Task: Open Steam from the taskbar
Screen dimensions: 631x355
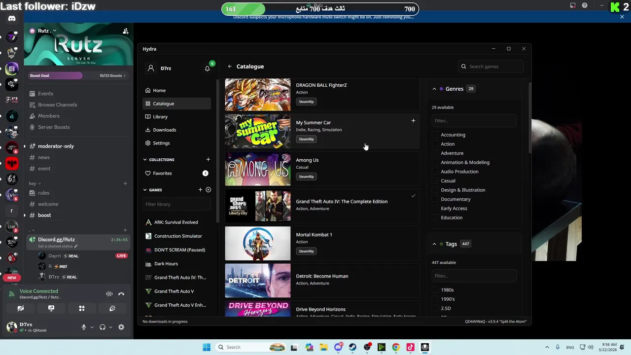Action: (x=352, y=347)
